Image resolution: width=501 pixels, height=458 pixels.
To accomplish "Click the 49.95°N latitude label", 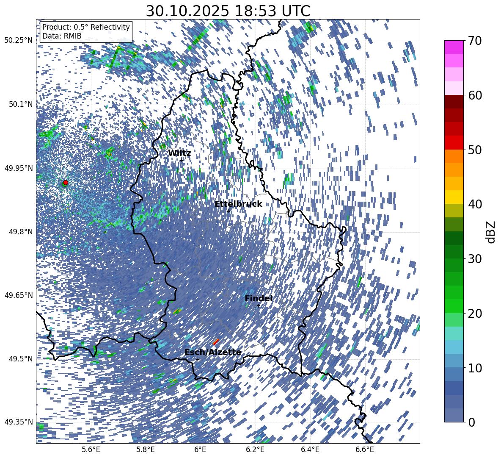I will point(18,168).
